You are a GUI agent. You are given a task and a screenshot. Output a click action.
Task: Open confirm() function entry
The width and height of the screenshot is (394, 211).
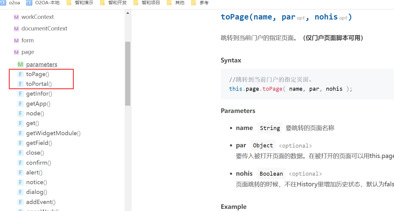point(39,163)
